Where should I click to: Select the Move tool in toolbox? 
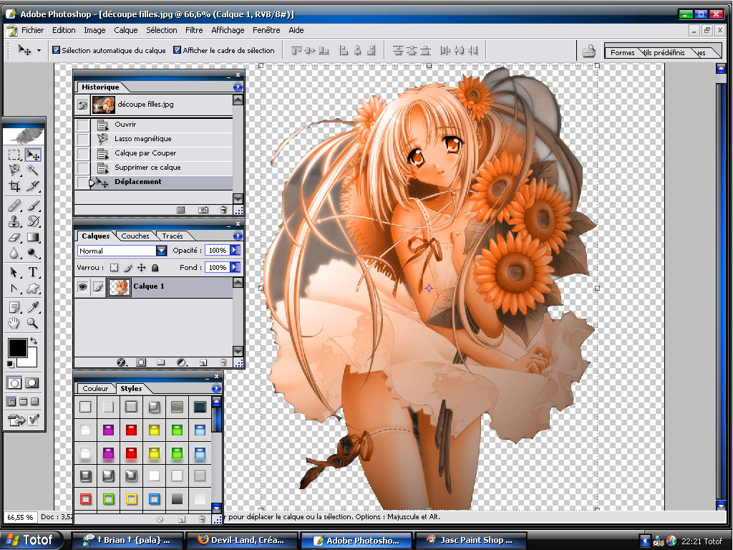click(33, 155)
